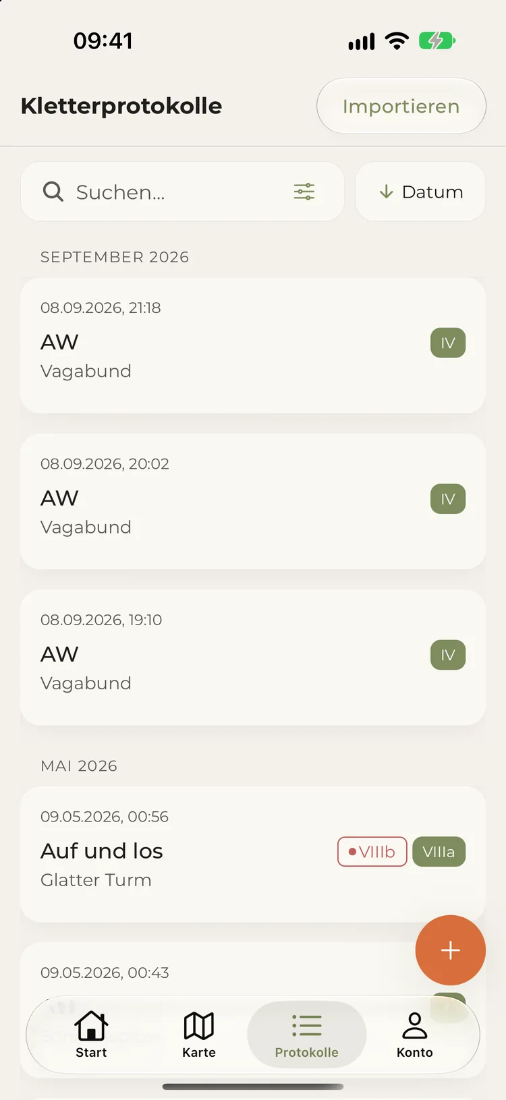Open the Datum sort dropdown
Screen dimensions: 506x1100
pyautogui.click(x=420, y=192)
